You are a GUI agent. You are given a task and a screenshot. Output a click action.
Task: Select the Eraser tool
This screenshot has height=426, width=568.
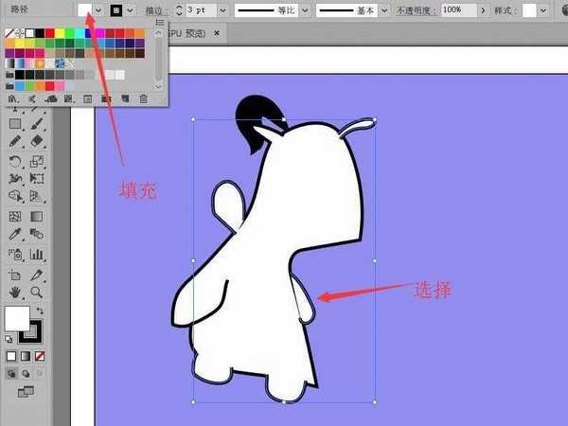point(37,141)
